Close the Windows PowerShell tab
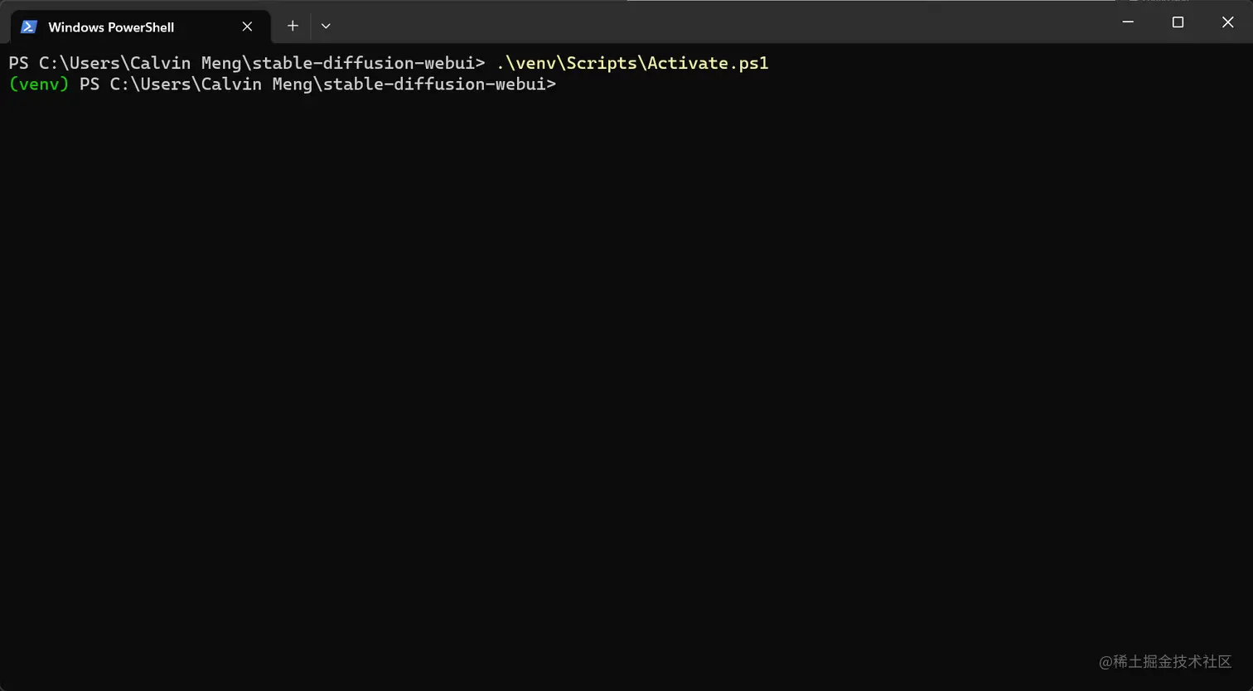This screenshot has width=1253, height=691. [x=247, y=27]
